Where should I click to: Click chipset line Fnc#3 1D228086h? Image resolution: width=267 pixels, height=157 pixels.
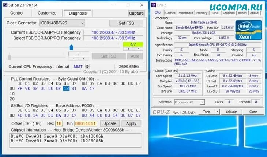click(57, 141)
